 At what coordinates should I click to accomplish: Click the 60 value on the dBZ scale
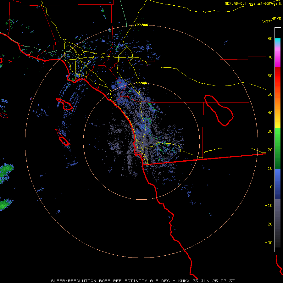(270, 75)
